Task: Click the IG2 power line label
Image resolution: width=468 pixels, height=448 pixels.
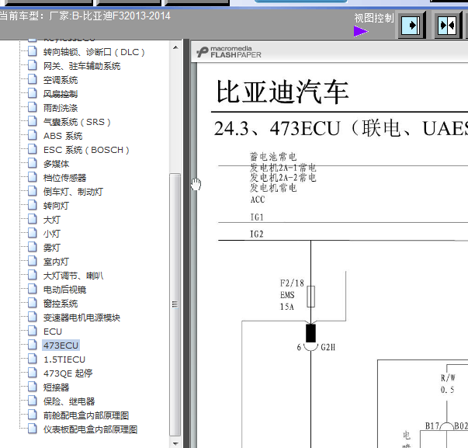Action: (257, 234)
